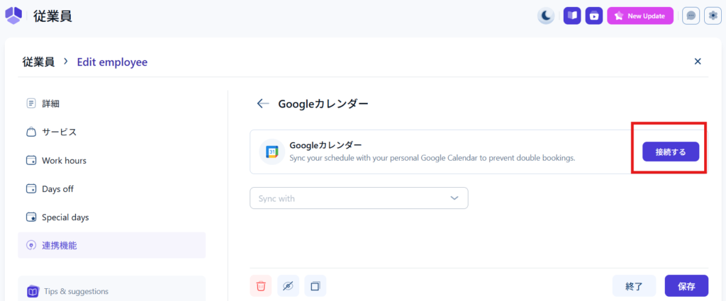The image size is (726, 301).
Task: Open the video tutorials icon
Action: click(594, 16)
